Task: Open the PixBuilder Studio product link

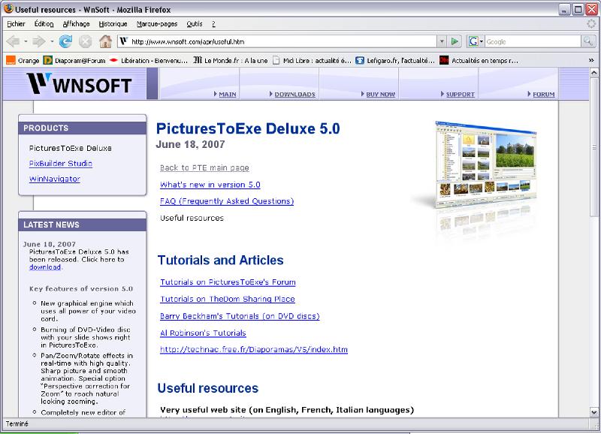Action: pyautogui.click(x=61, y=164)
